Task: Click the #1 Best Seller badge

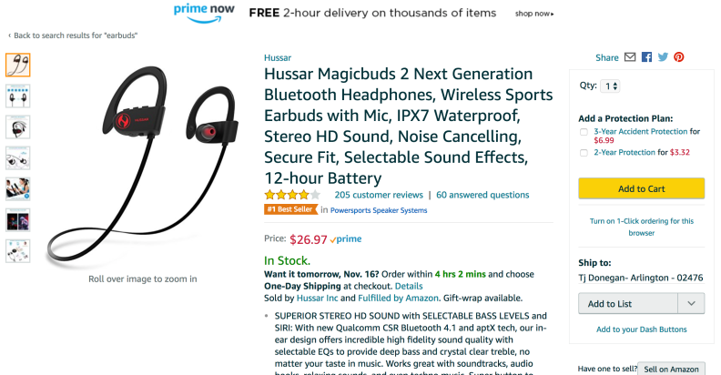Action: click(x=290, y=209)
